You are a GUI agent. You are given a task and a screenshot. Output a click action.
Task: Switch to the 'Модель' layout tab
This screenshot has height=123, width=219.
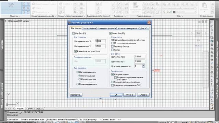pyautogui.click(x=20, y=109)
